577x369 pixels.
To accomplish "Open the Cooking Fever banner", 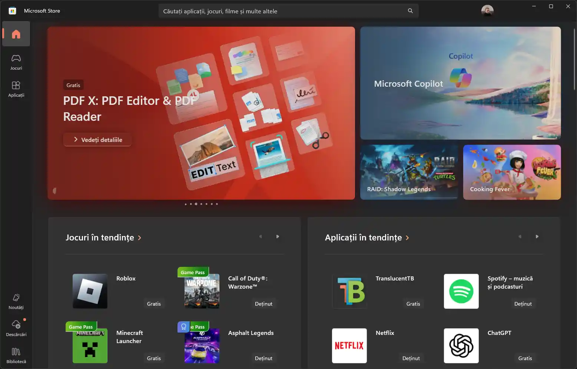I will point(512,172).
